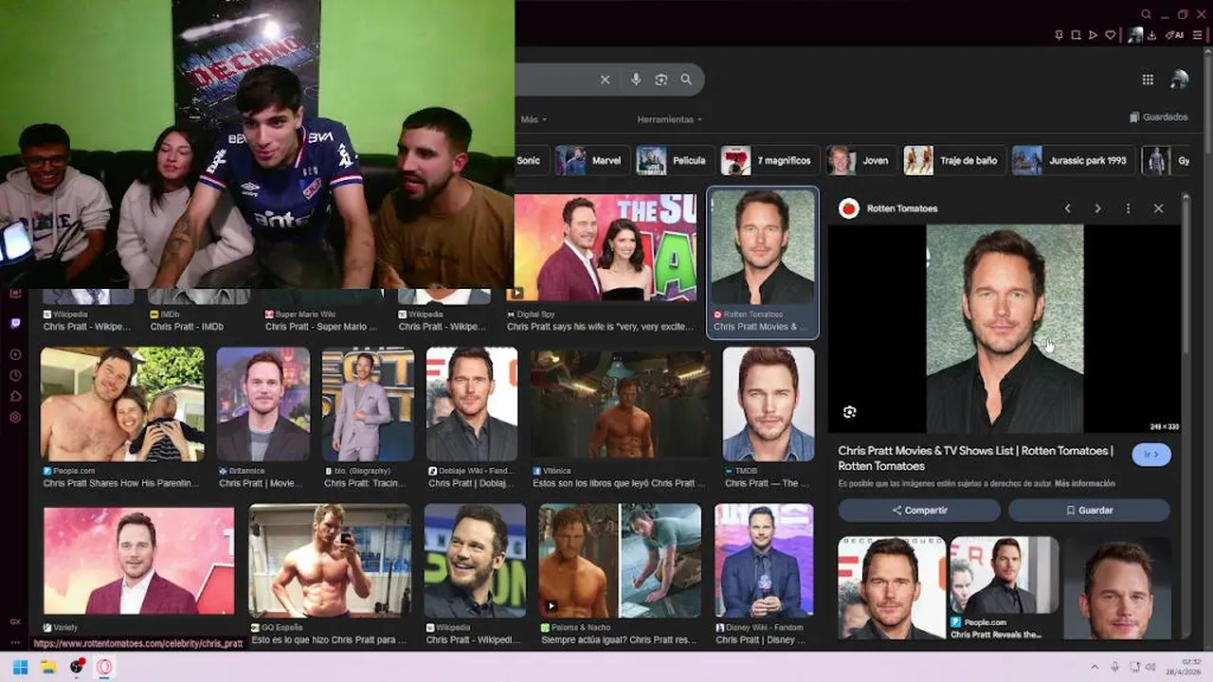
Task: Start voice search with the microphone icon
Action: 636,80
